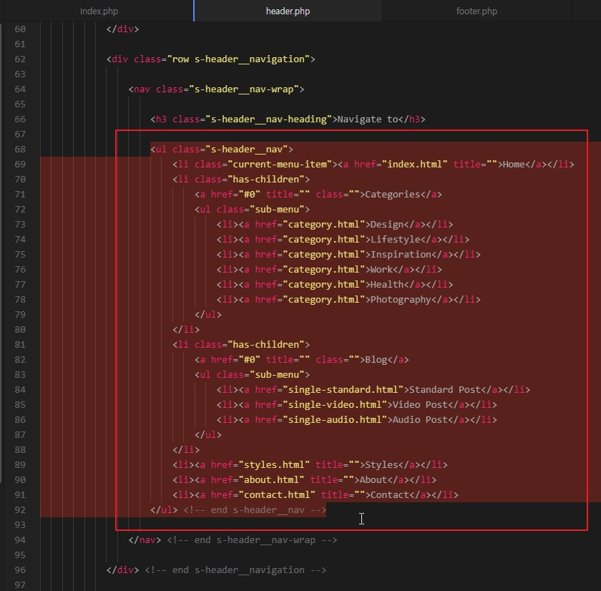The width and height of the screenshot is (601, 591).
Task: Click 'end s-header__nav-wrap' comment
Action: tap(252, 540)
